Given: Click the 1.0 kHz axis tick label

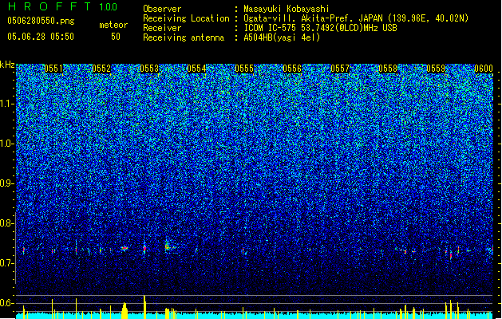Looking at the screenshot, I should [x=6, y=144].
